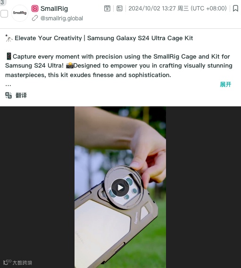This screenshot has width=241, height=268.
Task: Click the caption paragraph about SmallRig Cage
Action: point(119,66)
